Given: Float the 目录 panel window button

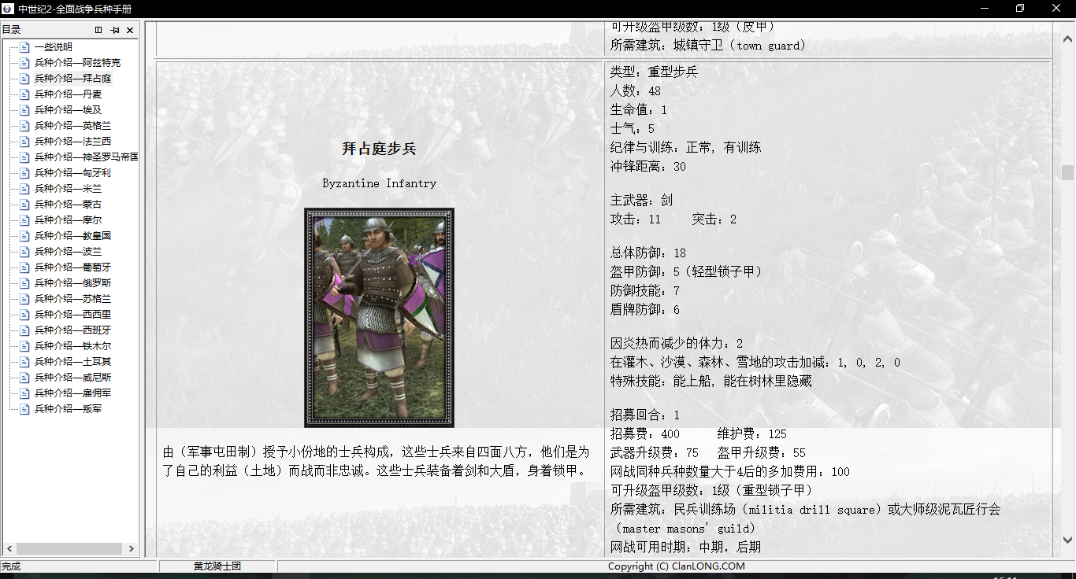Looking at the screenshot, I should click(x=98, y=30).
